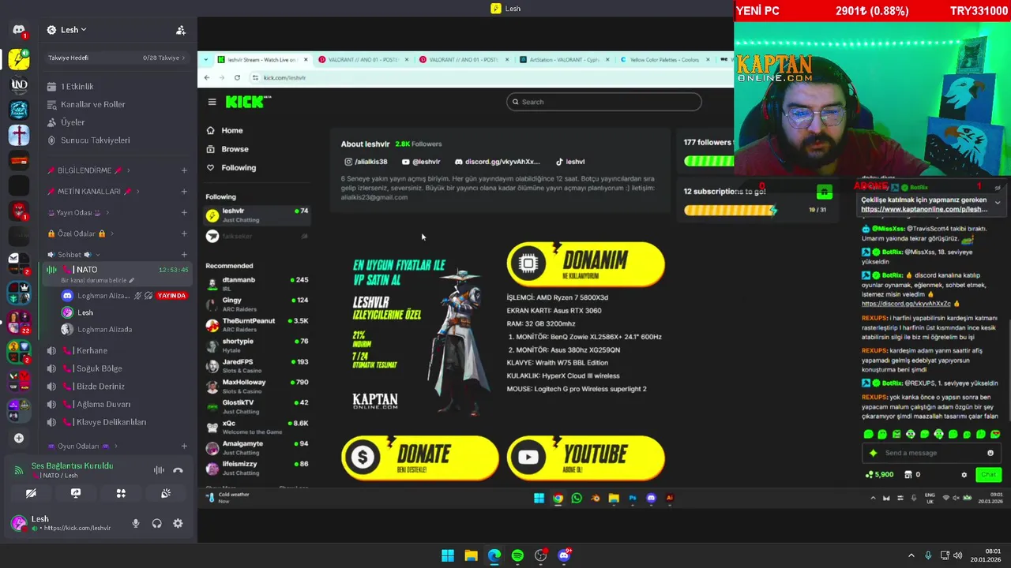Expand the Yayın Odası category
This screenshot has height=568, width=1011.
click(77, 213)
